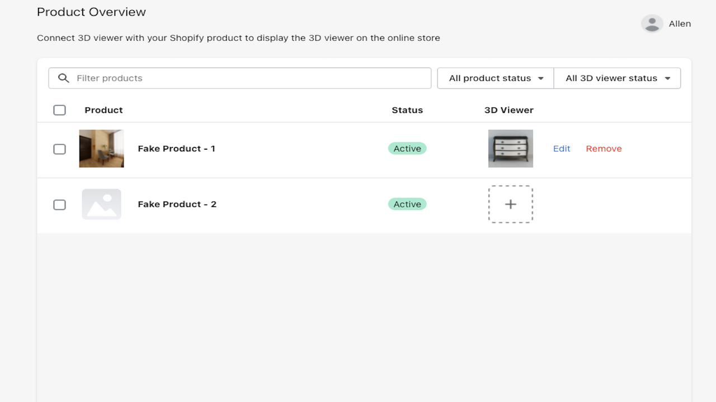Click the Fake Product - 1 name
The width and height of the screenshot is (716, 402).
(x=176, y=149)
